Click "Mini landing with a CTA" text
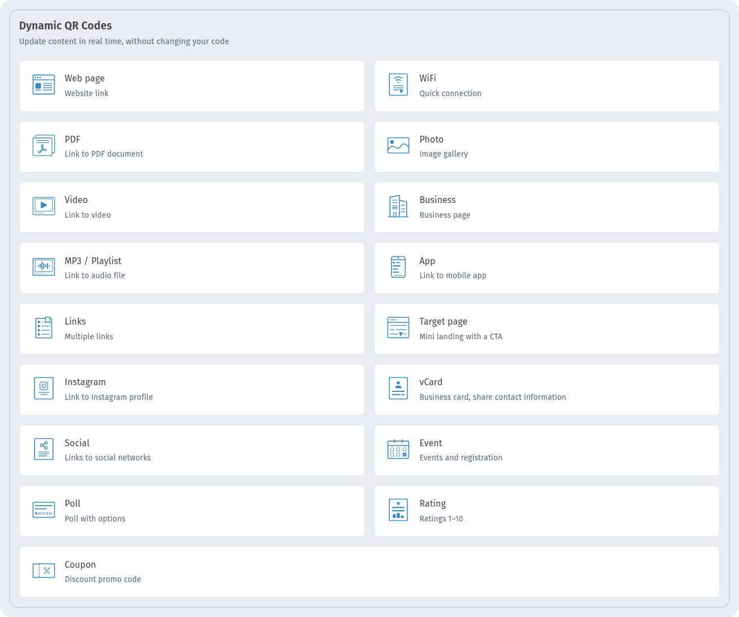 (x=460, y=336)
